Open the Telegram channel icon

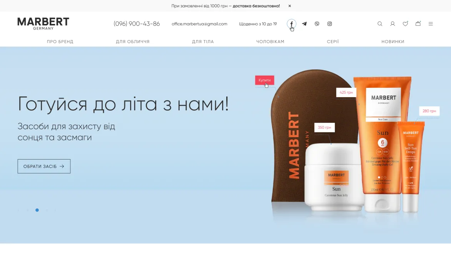click(x=304, y=24)
